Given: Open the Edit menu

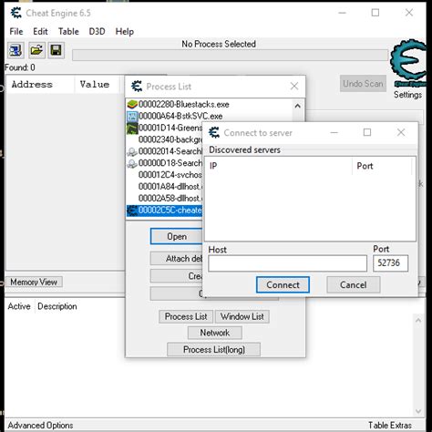Looking at the screenshot, I should [x=40, y=31].
